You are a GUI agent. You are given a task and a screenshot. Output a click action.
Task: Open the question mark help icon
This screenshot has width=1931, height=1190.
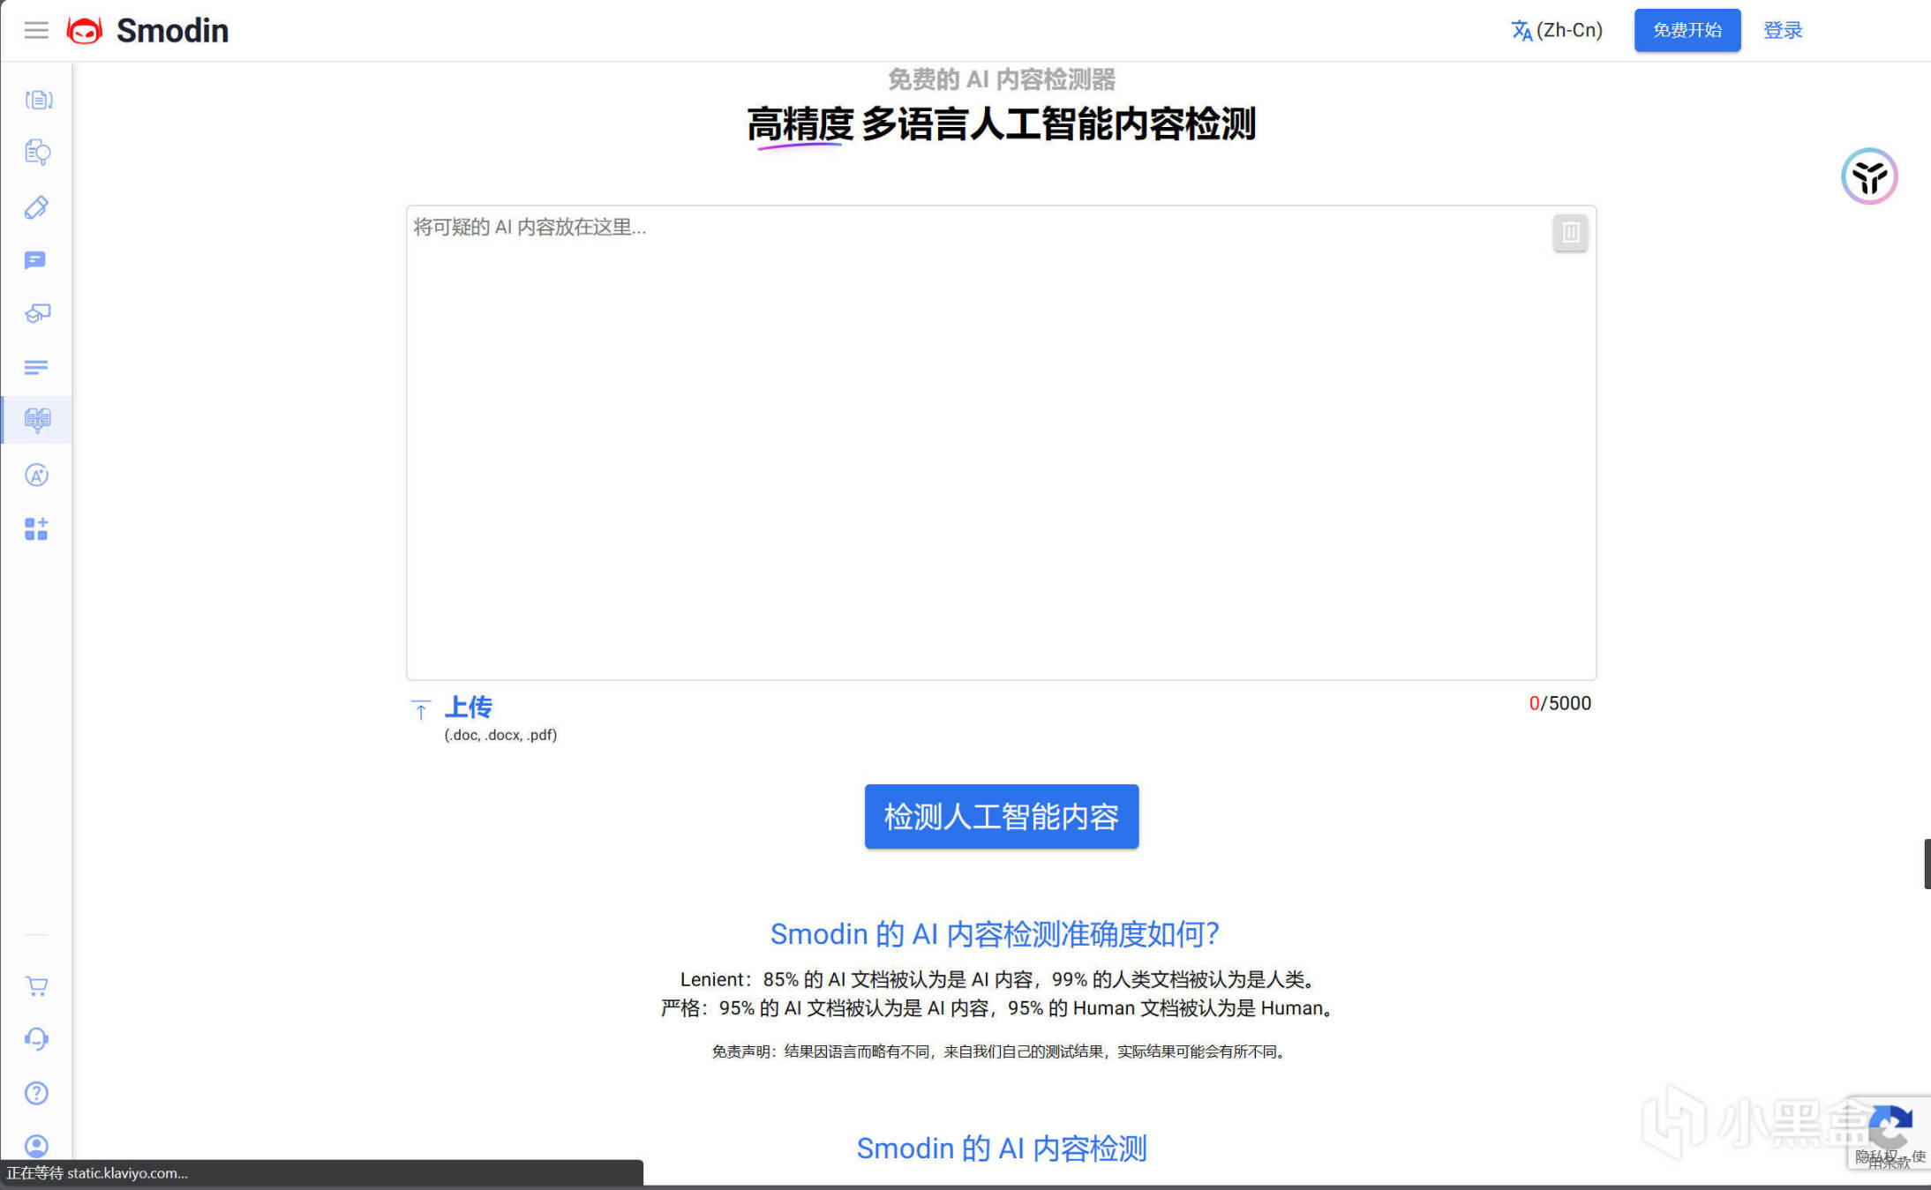(x=36, y=1093)
